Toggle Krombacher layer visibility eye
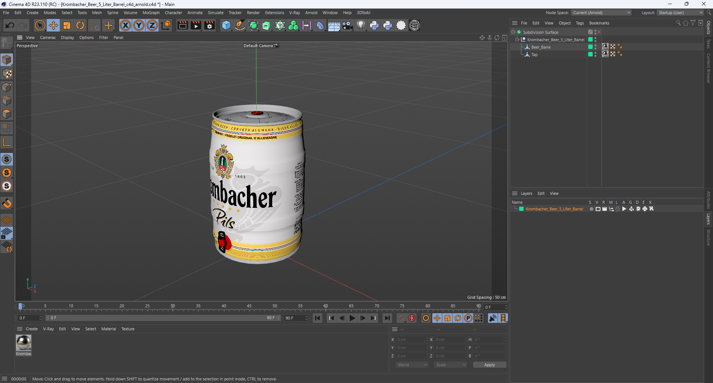713x383 pixels. (x=598, y=209)
